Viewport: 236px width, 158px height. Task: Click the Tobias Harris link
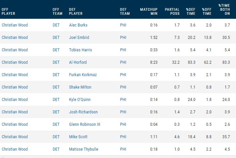pos(80,50)
